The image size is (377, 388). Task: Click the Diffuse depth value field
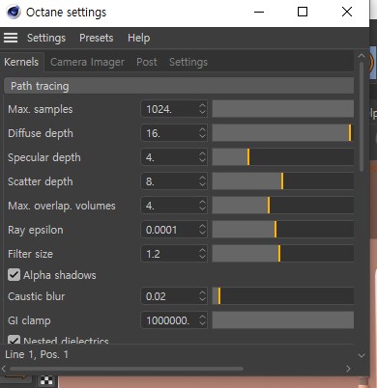coord(169,133)
